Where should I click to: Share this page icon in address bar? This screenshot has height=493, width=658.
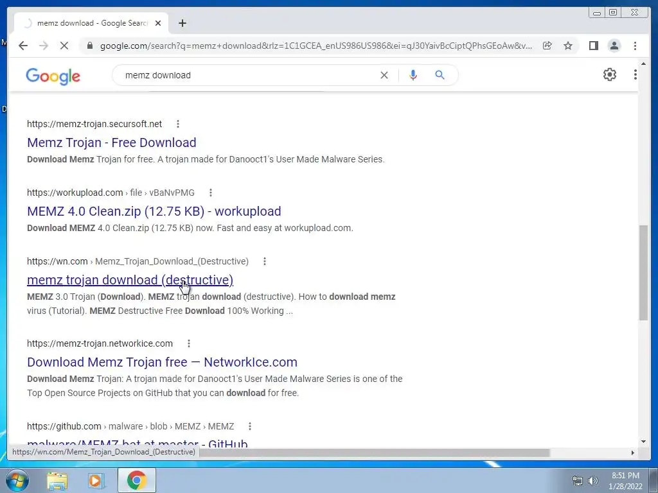[547, 46]
